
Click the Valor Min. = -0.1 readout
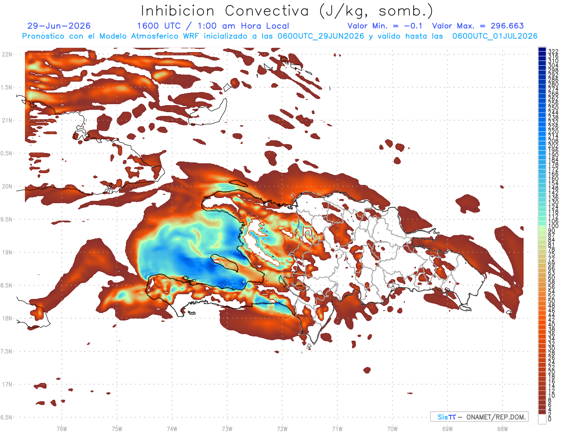(386, 26)
